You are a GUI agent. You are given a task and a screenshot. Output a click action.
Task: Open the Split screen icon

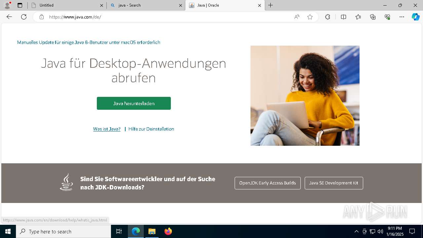(343, 17)
